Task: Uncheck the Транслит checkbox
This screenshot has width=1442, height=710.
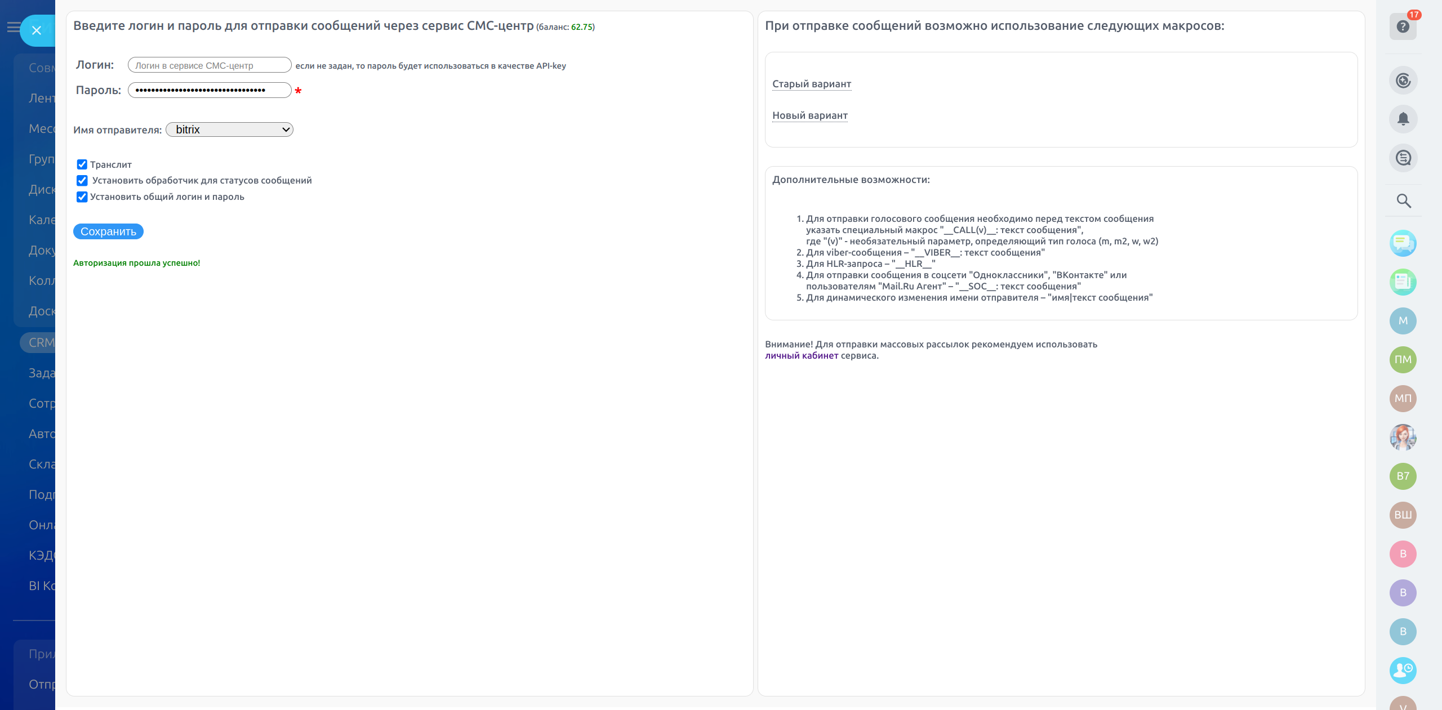Action: [x=82, y=164]
